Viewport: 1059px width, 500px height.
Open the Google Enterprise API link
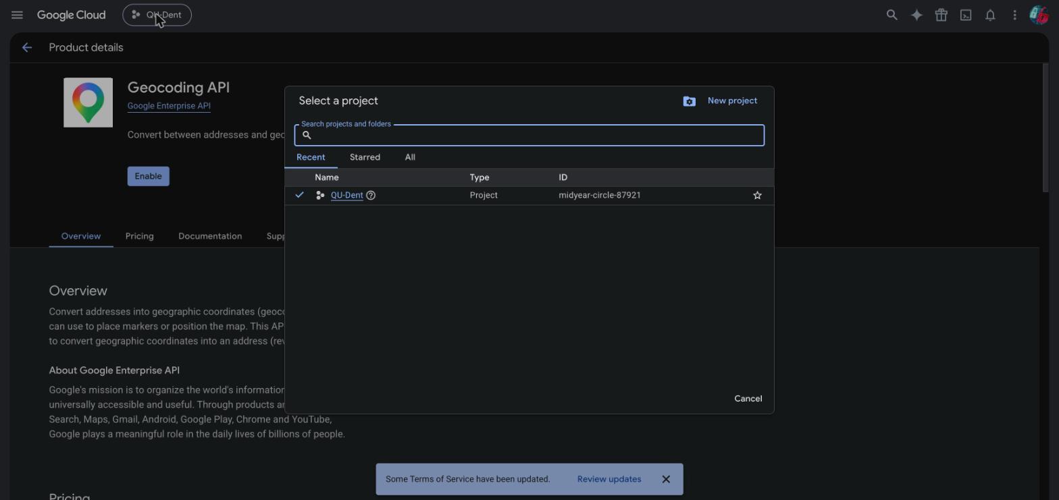pyautogui.click(x=169, y=106)
